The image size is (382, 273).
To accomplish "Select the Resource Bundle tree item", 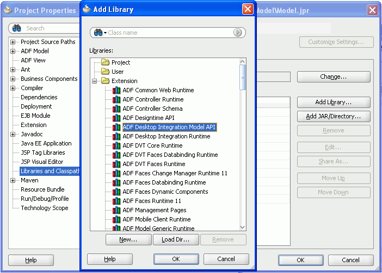I will [x=42, y=190].
